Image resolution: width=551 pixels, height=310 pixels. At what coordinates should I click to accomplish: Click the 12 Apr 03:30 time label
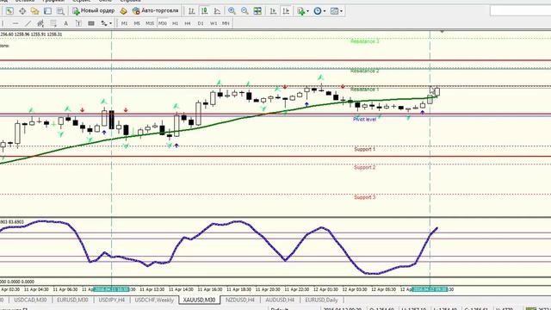tap(354, 289)
